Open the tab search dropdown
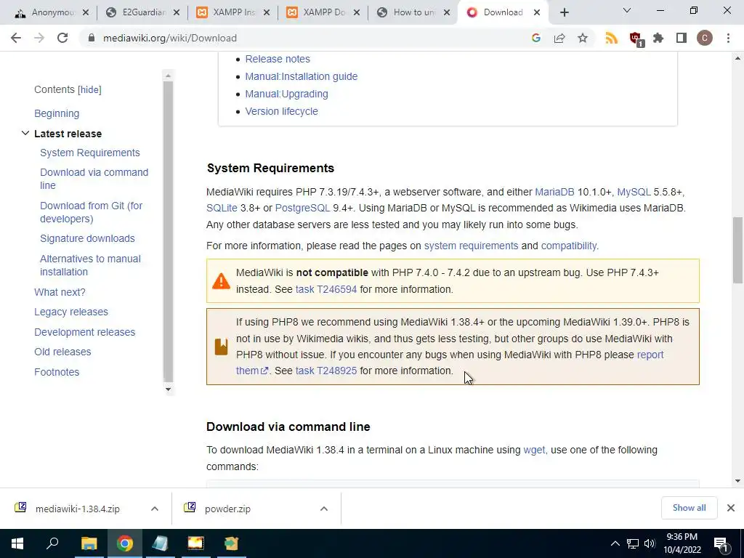The width and height of the screenshot is (744, 558). click(627, 10)
